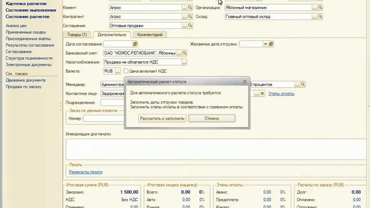The height and width of the screenshot is (208, 370).
Task: Click ellipsis select button of Склад field
Action: (314, 17)
